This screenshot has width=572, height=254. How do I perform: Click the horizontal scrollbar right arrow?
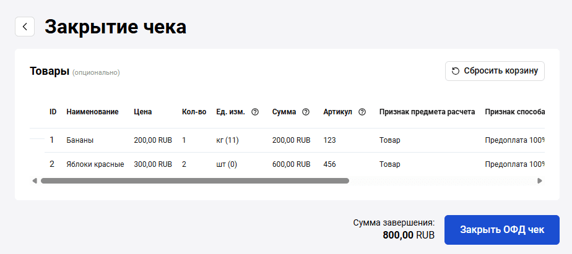pos(540,181)
